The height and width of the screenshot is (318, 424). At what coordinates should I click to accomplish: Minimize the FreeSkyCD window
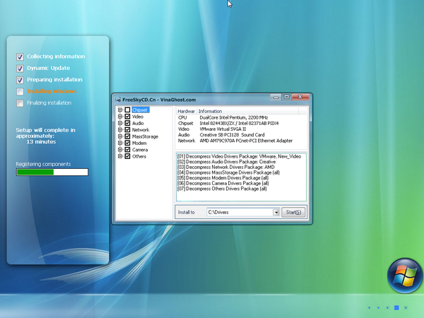click(x=276, y=97)
